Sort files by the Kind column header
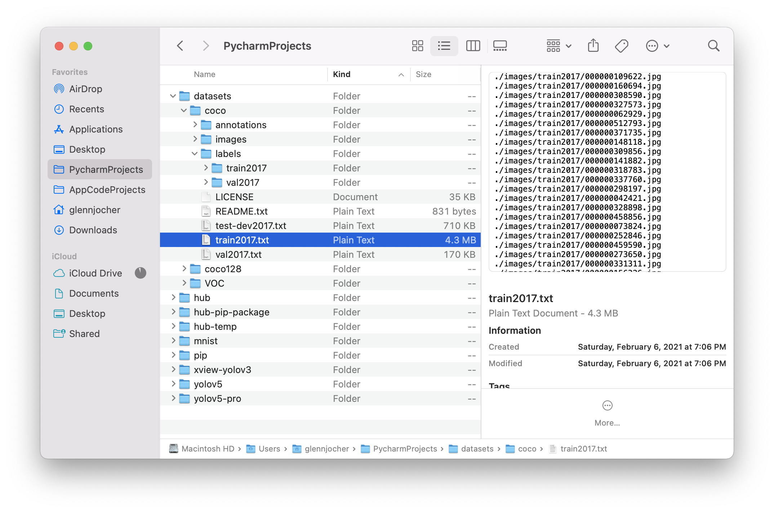This screenshot has width=774, height=512. tap(341, 74)
